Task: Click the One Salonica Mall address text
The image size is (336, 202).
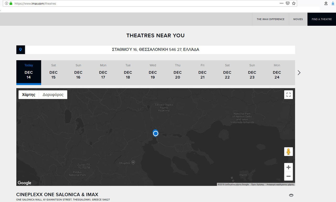Action: coord(63,200)
